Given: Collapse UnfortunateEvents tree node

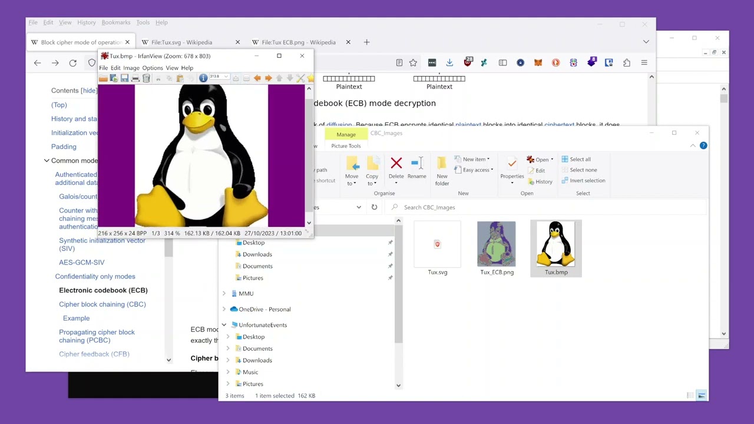Looking at the screenshot, I should [x=224, y=325].
